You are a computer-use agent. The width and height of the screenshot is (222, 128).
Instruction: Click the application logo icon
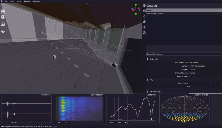coord(1,1)
